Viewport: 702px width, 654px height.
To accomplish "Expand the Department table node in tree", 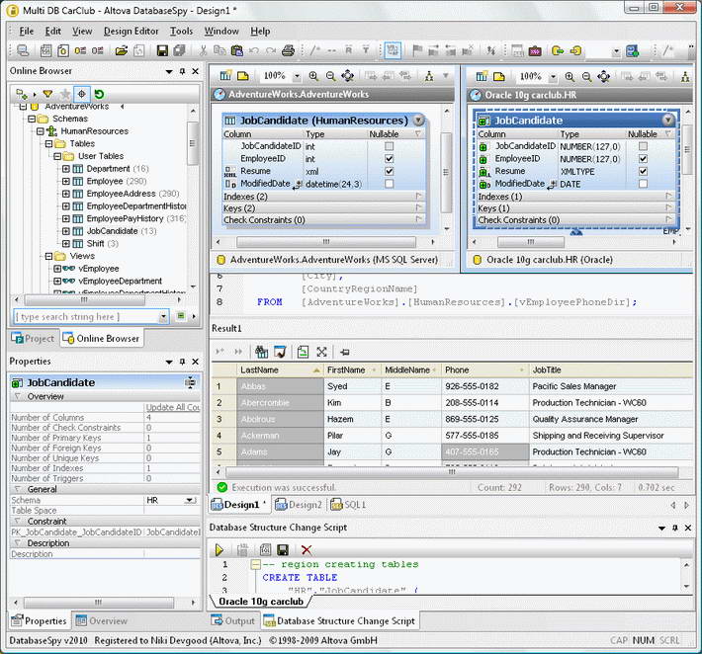I will point(66,169).
